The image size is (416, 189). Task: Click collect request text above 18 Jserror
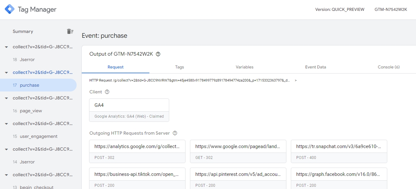tap(43, 47)
